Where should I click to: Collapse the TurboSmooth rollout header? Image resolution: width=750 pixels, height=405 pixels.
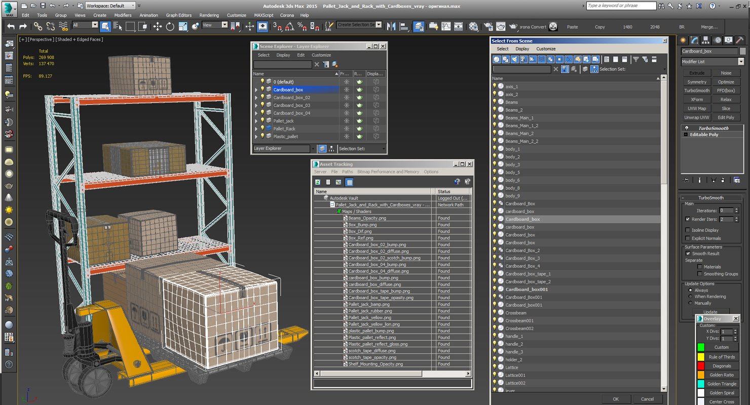point(711,197)
